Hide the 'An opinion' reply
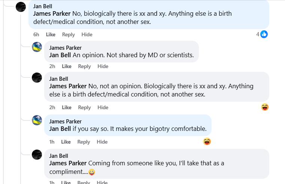This screenshot has width=285, height=184. pos(103,66)
